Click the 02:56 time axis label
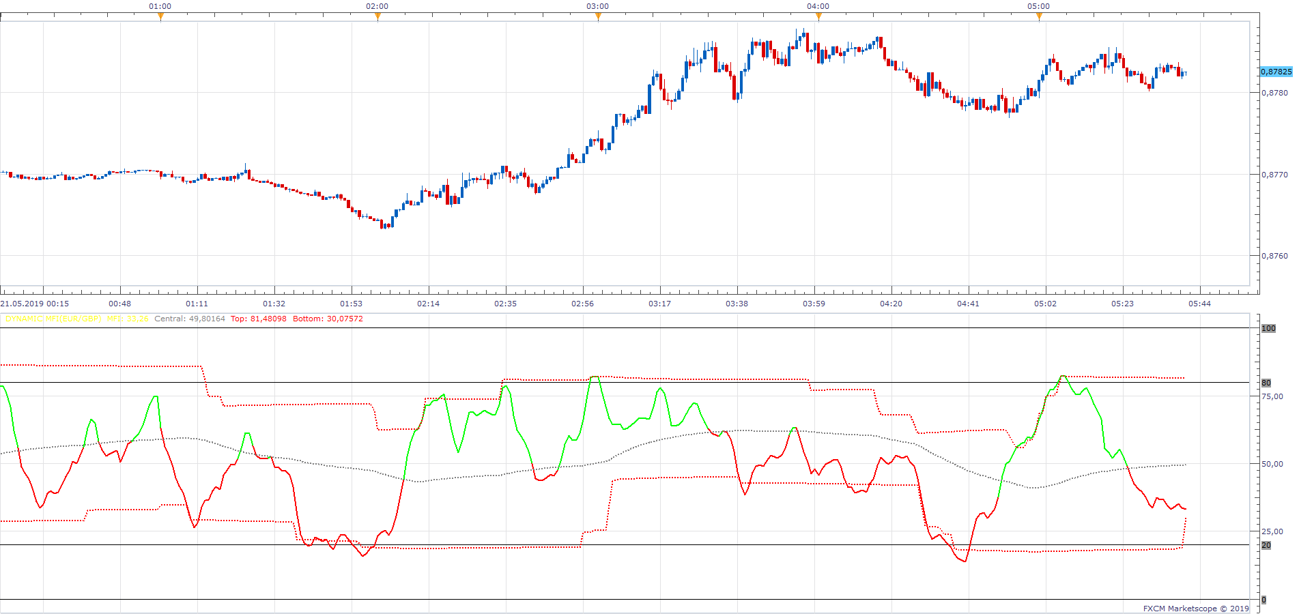 (583, 304)
